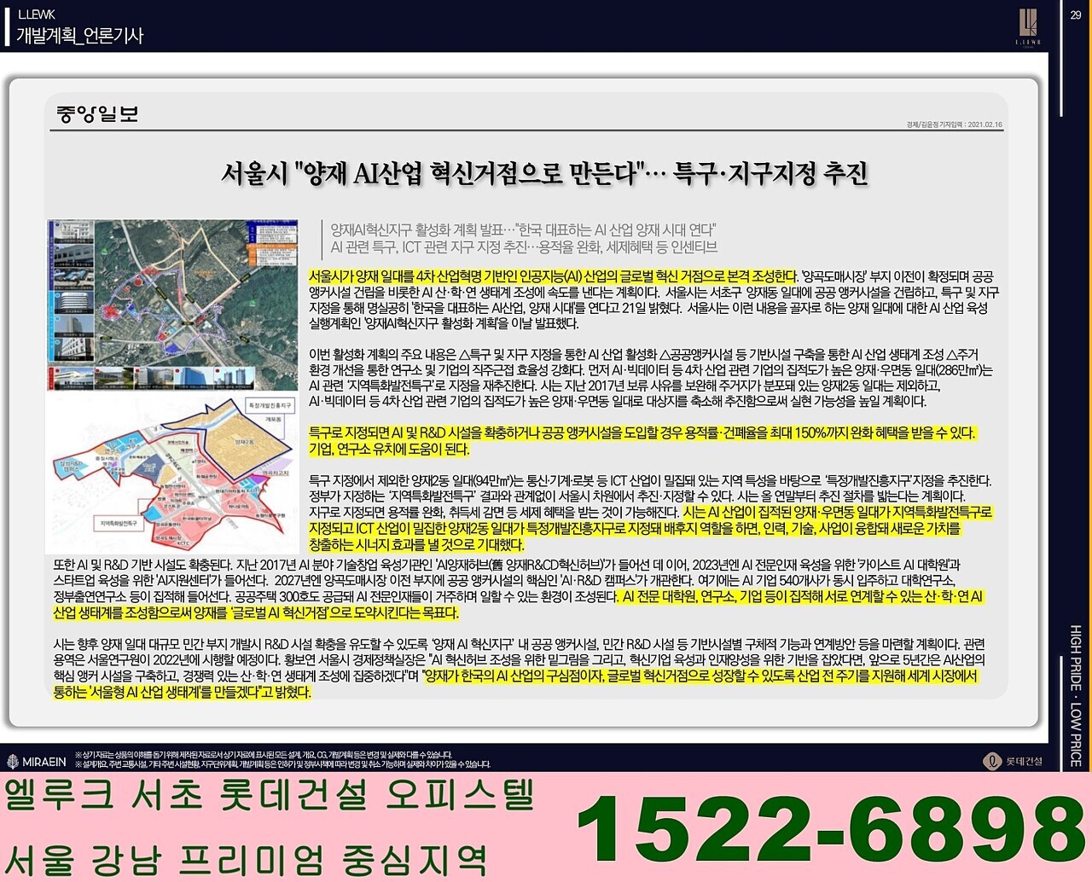The image size is (1092, 882).
Task: Click the phone number 1522-6898
Action: [831, 830]
